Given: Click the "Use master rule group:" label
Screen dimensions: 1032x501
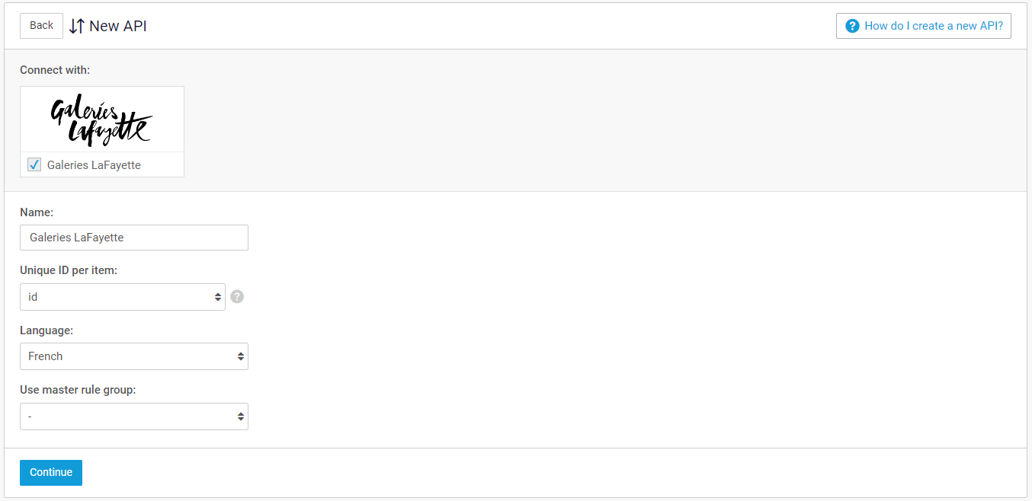Looking at the screenshot, I should pyautogui.click(x=78, y=390).
